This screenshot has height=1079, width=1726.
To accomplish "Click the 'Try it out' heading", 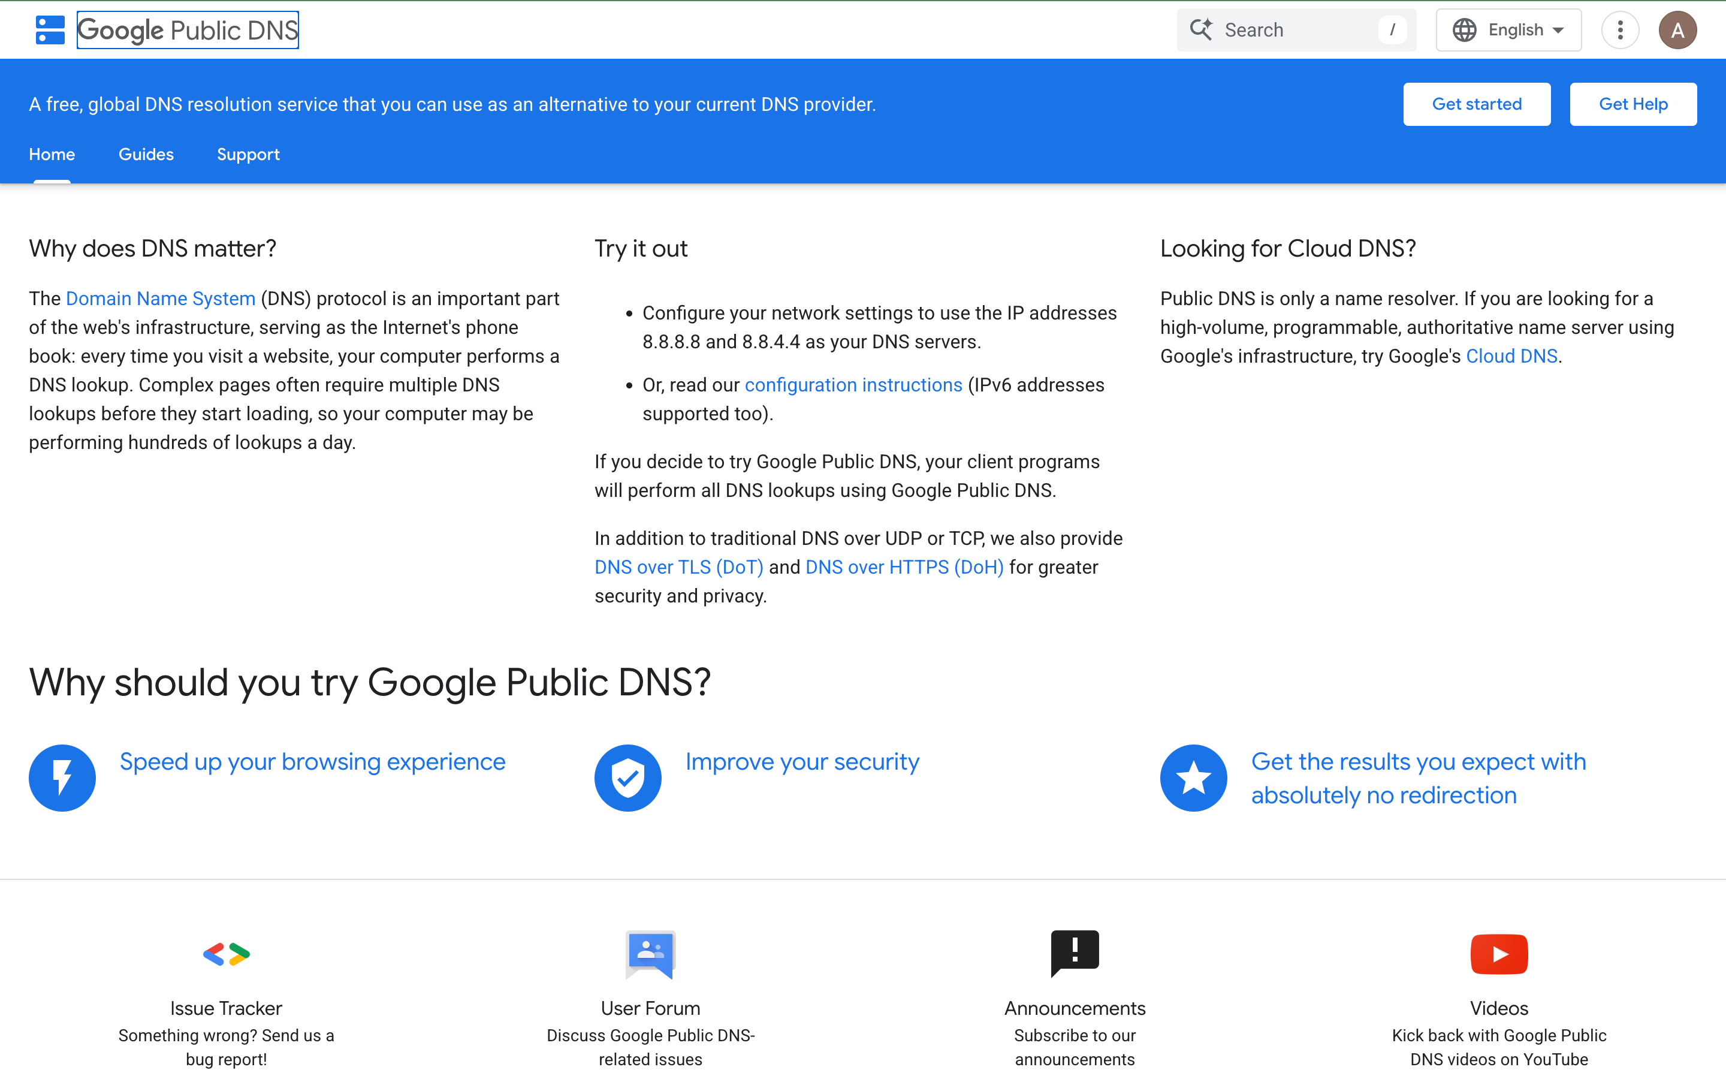I will point(641,248).
